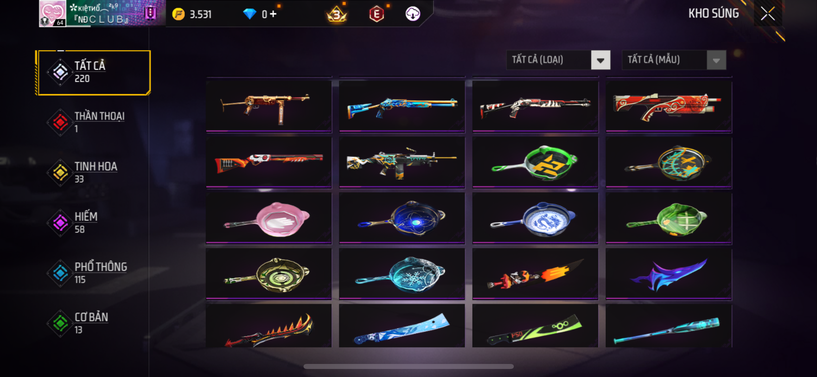Image resolution: width=817 pixels, height=377 pixels.
Task: Pick the snowflake frying pan skin
Action: (x=402, y=274)
